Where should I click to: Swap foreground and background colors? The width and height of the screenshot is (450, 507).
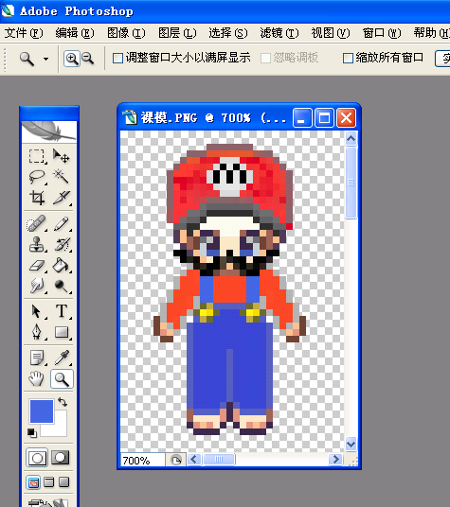tap(63, 402)
